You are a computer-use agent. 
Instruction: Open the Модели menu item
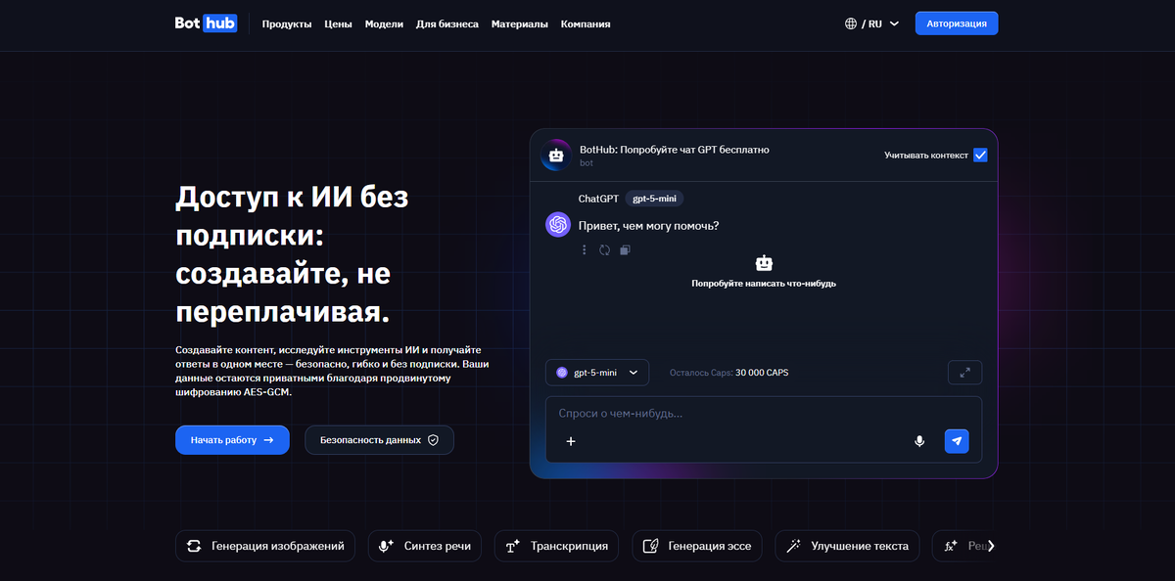(384, 23)
